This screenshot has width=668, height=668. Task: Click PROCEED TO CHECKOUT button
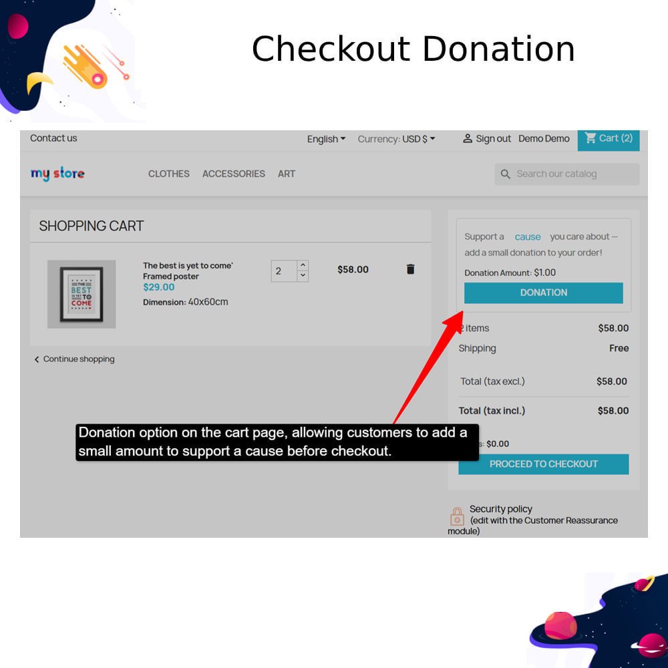(x=543, y=464)
